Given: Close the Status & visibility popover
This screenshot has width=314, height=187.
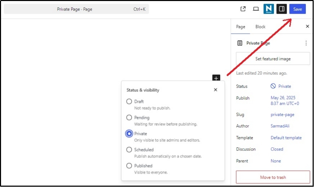Looking at the screenshot, I should 215,90.
